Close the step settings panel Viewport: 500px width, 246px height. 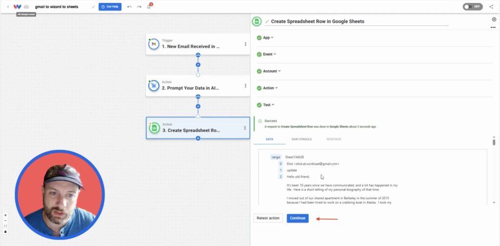point(494,20)
